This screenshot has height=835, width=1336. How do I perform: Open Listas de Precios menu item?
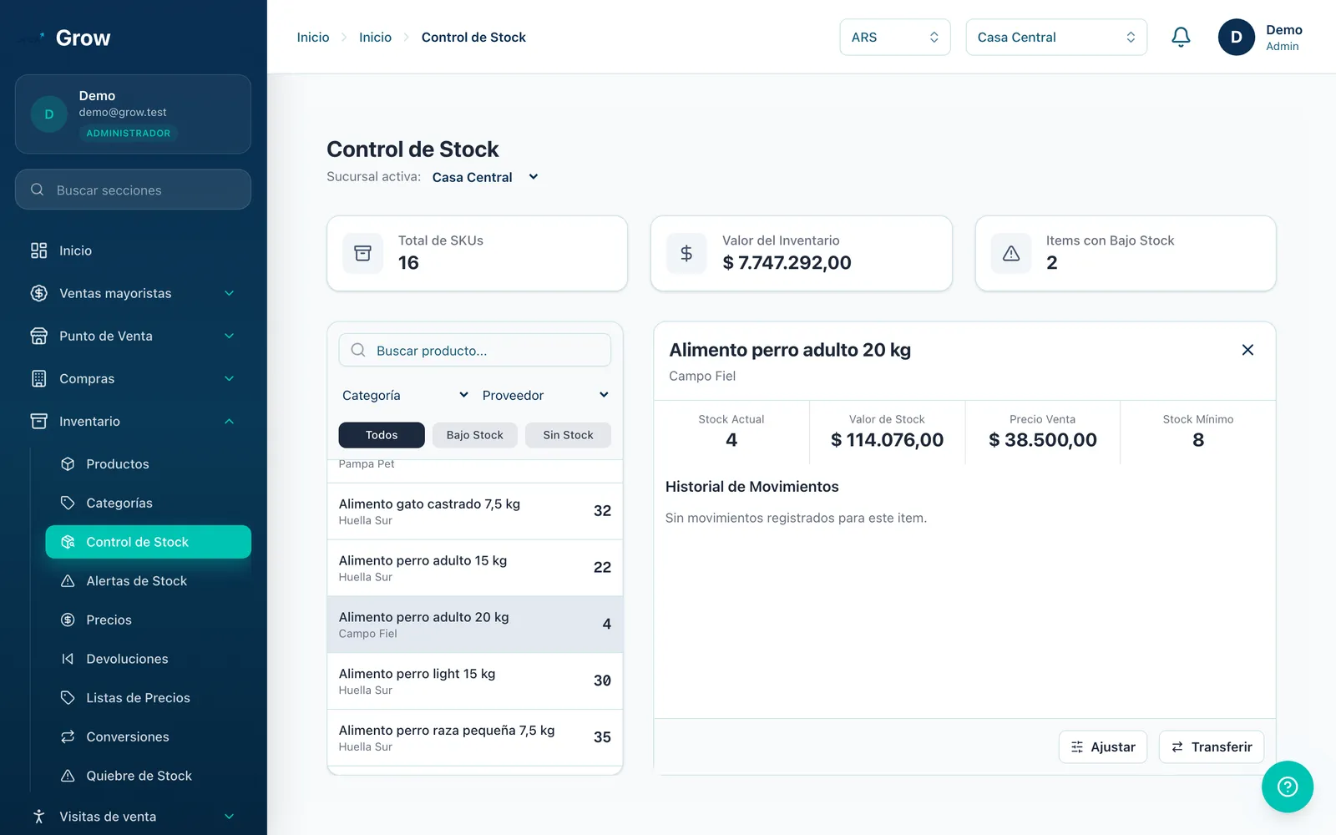pyautogui.click(x=149, y=697)
